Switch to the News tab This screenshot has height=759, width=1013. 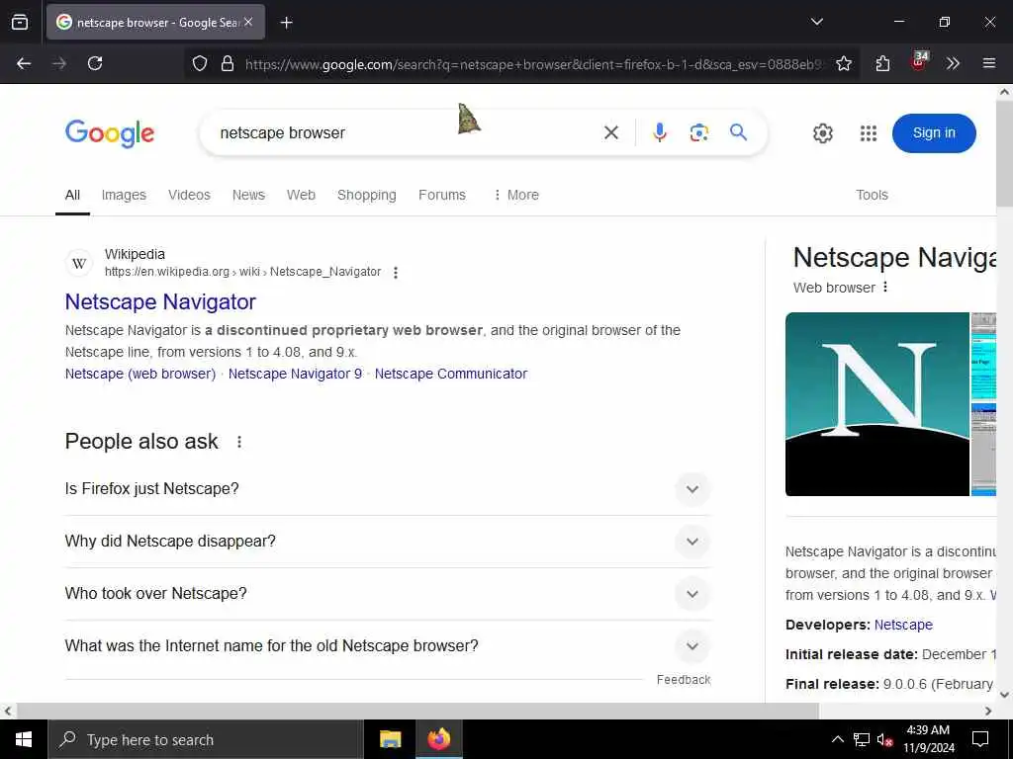[x=248, y=195]
